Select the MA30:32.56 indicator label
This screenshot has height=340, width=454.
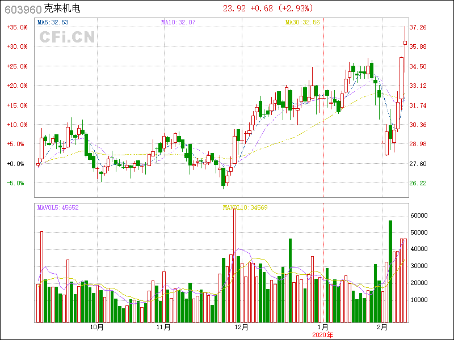point(302,22)
